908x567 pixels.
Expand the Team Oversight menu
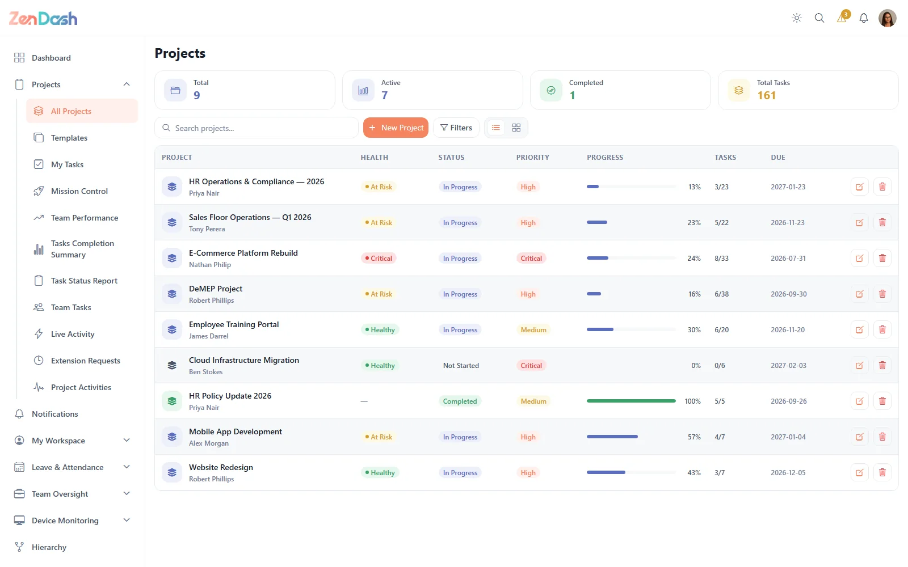pyautogui.click(x=127, y=494)
